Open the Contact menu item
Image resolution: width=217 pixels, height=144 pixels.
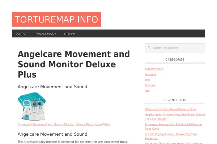tap(22, 33)
